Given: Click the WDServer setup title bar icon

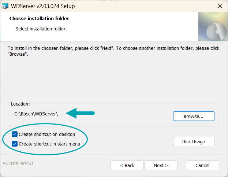Looking at the screenshot, I should (x=5, y=6).
